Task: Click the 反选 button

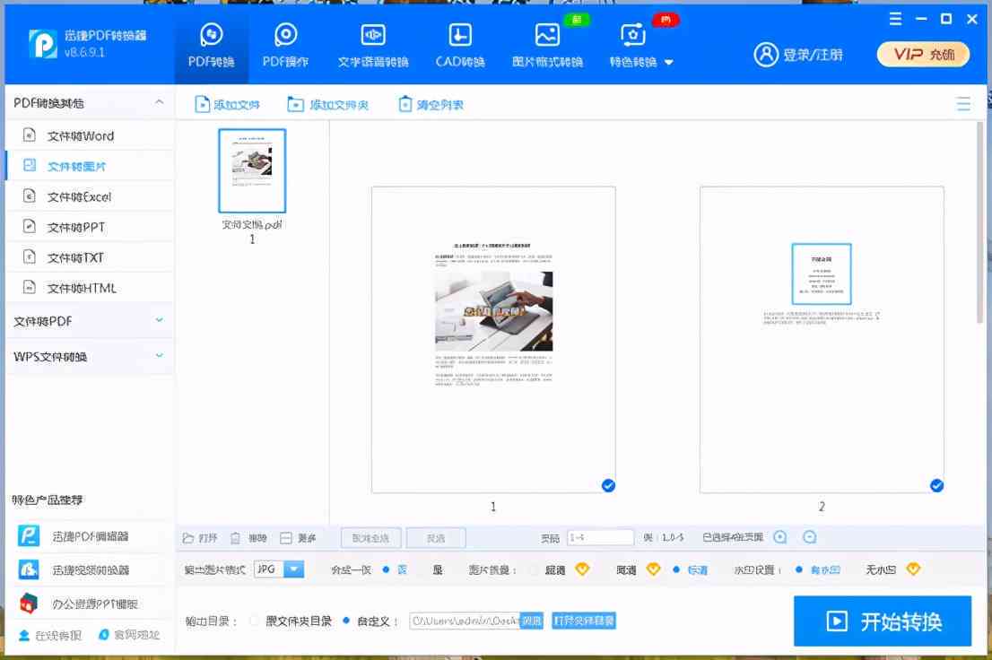Action: click(436, 538)
